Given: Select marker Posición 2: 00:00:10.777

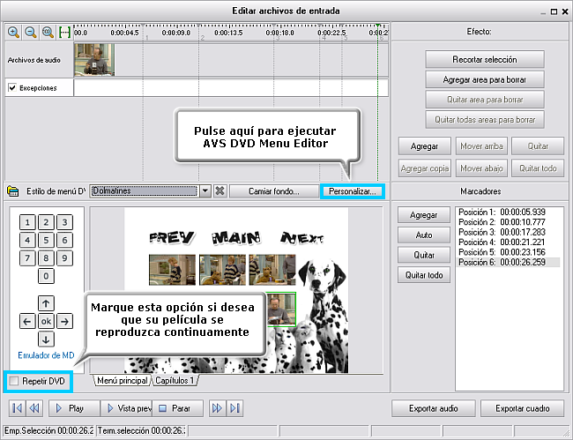Looking at the screenshot, I should (502, 222).
